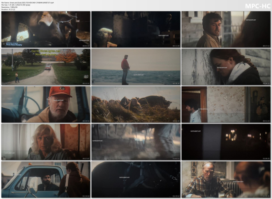Select thumbnail of blonde older woman indoors
The width and height of the screenshot is (272, 199).
click(x=46, y=142)
